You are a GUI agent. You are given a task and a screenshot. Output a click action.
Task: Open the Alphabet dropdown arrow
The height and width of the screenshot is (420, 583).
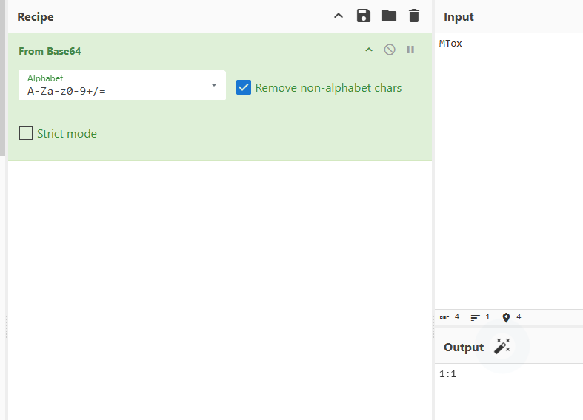[x=214, y=85]
